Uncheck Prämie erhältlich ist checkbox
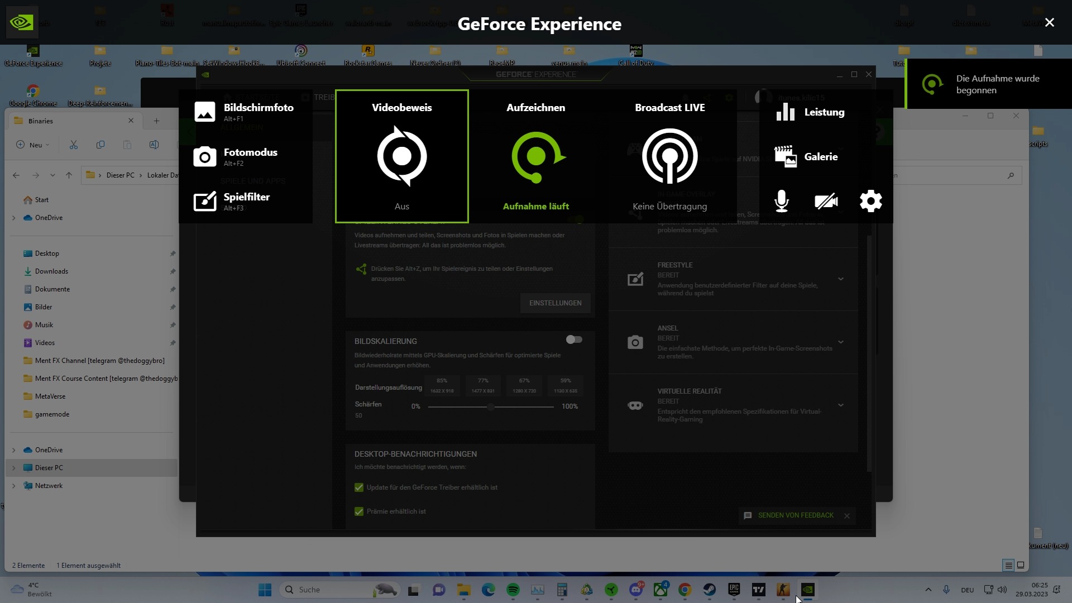 point(359,511)
